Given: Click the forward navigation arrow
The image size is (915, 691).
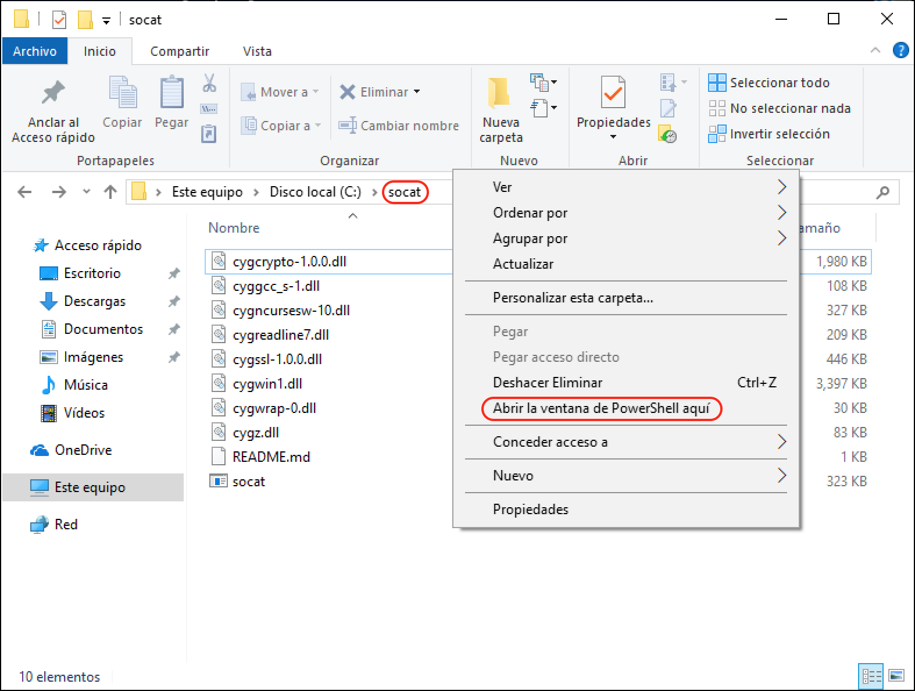Looking at the screenshot, I should (x=59, y=192).
